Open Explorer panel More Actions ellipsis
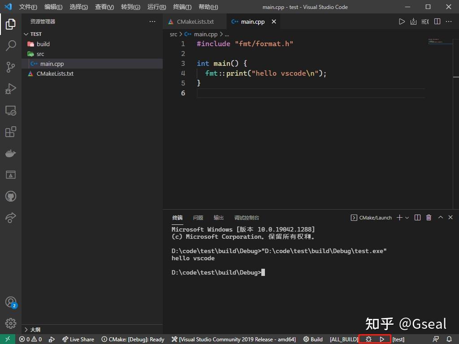The width and height of the screenshot is (459, 344). click(152, 21)
